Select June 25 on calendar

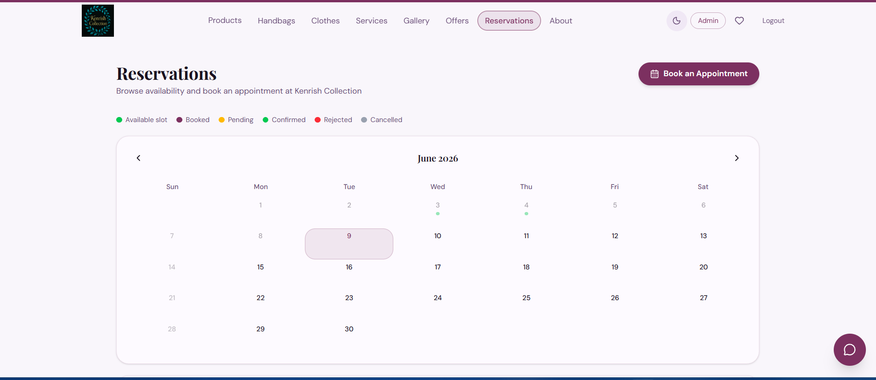pos(526,306)
